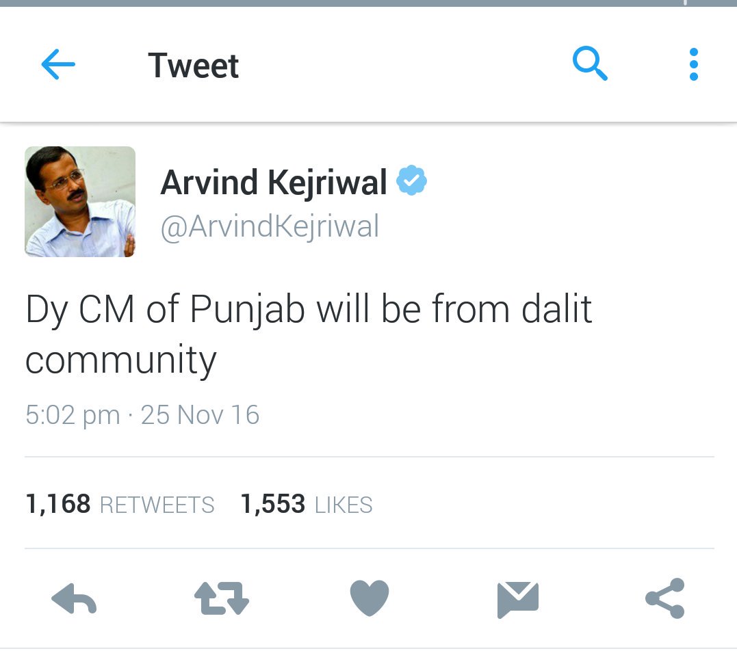
Task: Send tweet via direct message icon
Action: [517, 600]
